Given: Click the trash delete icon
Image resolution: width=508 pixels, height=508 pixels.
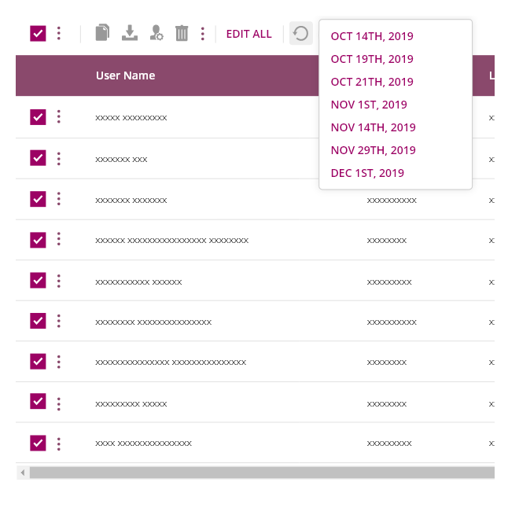Looking at the screenshot, I should pos(182,33).
